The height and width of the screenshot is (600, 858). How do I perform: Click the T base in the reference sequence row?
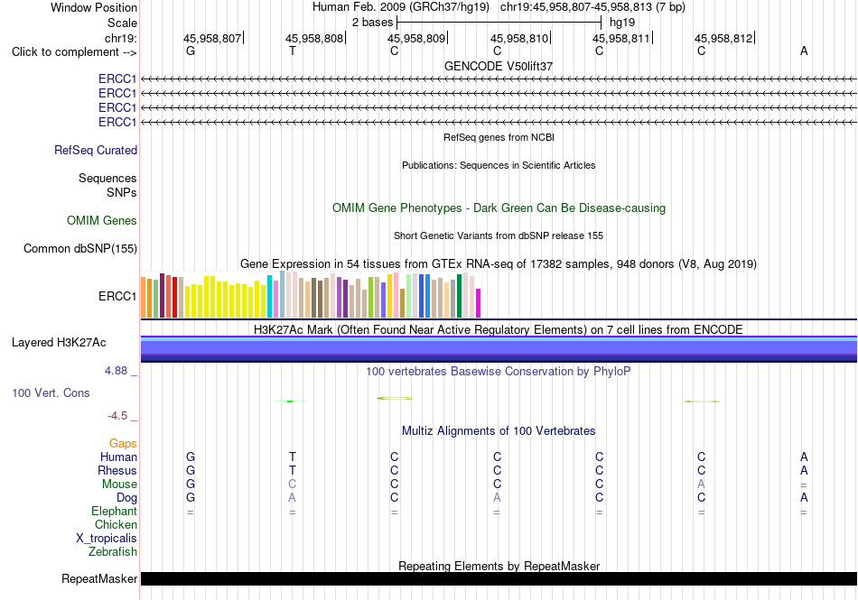coord(293,51)
